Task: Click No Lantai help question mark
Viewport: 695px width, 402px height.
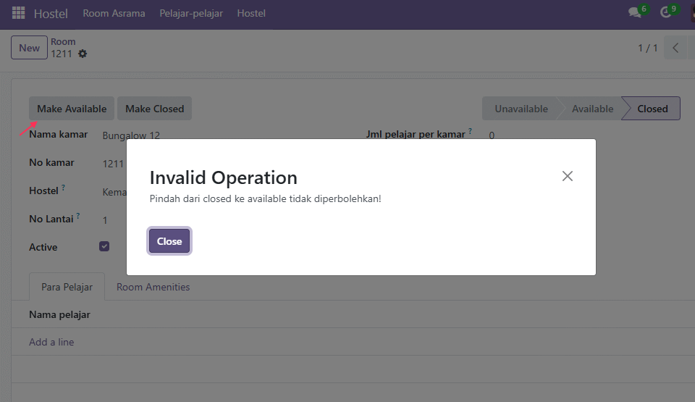Action: (x=78, y=216)
